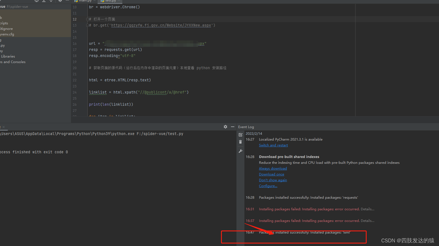The width and height of the screenshot is (439, 246).
Task: Open Project panel options gear
Action: (x=60, y=1)
